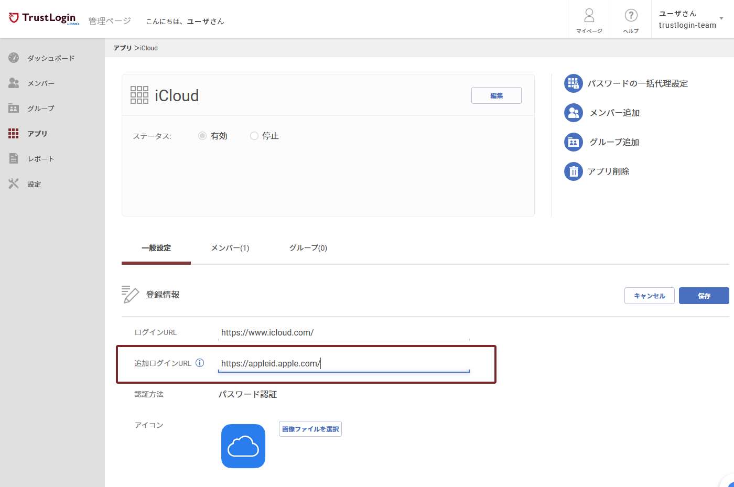
Task: Click the 編集 button for iCloud
Action: [496, 95]
